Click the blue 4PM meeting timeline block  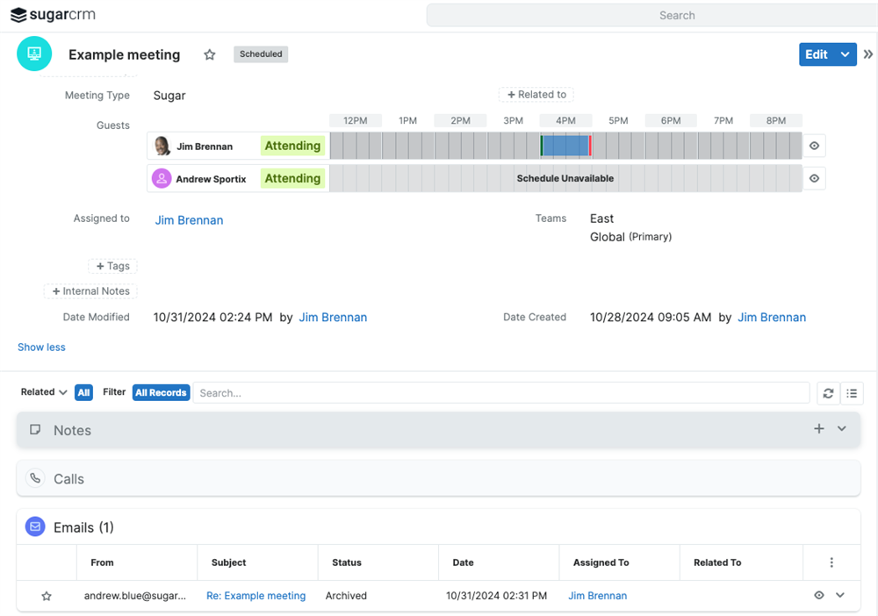tap(565, 147)
